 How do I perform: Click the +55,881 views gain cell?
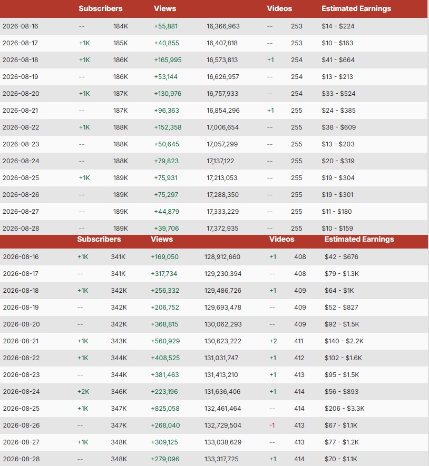(165, 26)
